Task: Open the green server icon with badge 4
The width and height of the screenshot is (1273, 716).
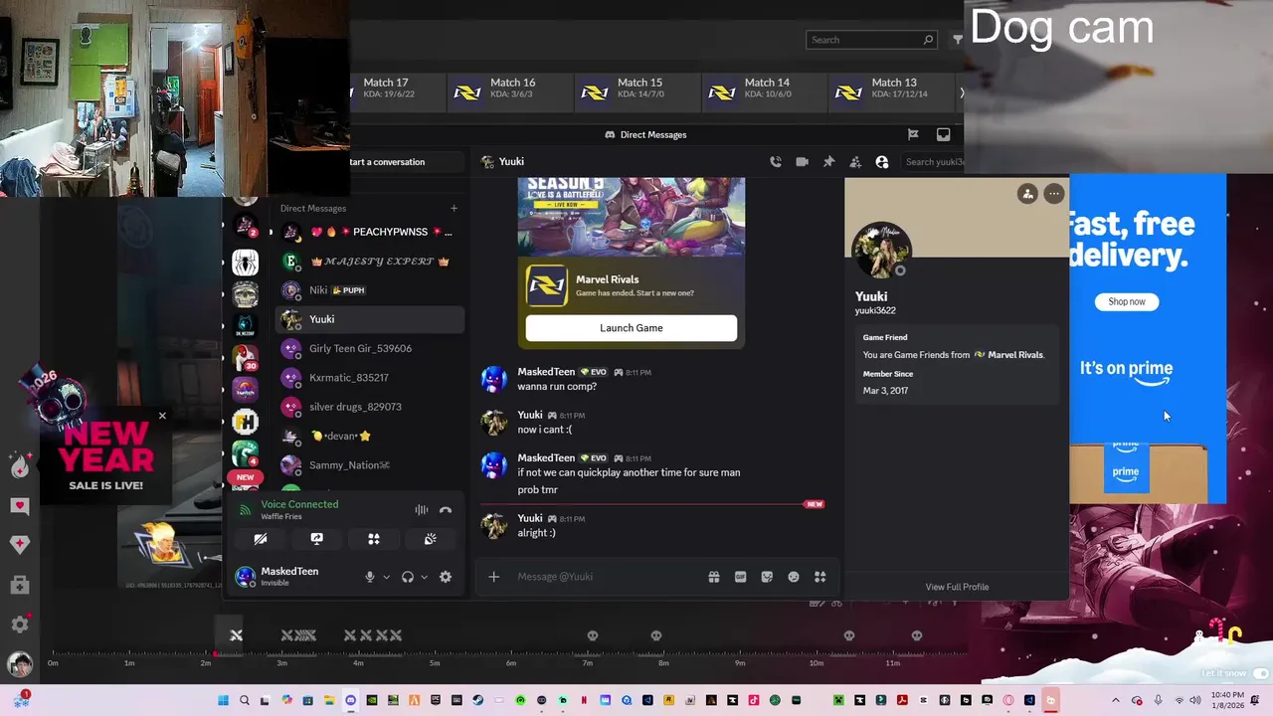Action: [x=245, y=453]
